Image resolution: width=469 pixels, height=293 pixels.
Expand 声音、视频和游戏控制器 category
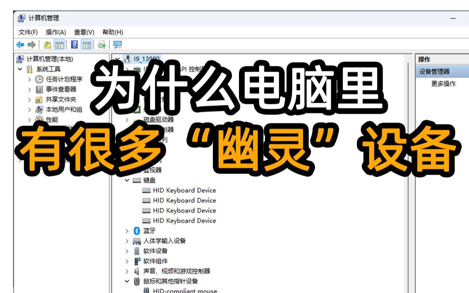click(127, 271)
